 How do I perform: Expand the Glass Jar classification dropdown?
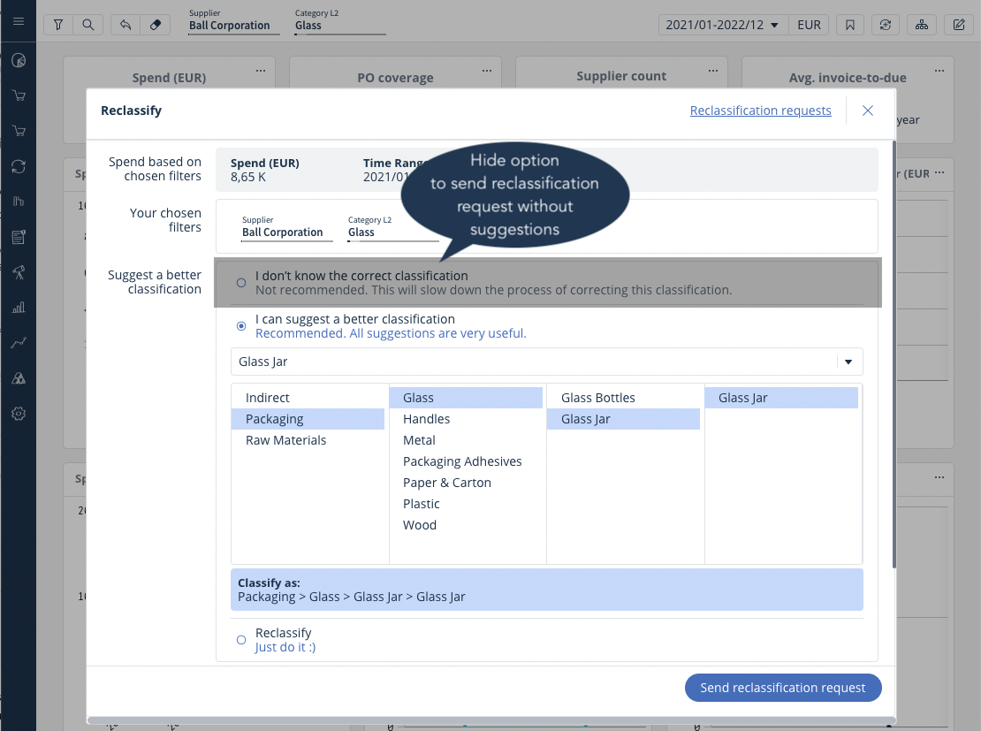tap(848, 362)
